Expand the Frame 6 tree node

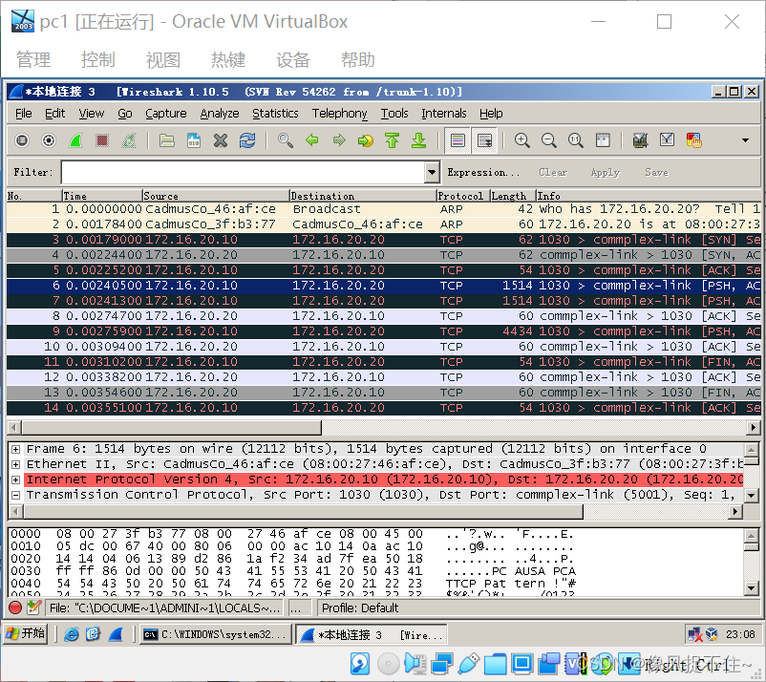(15, 449)
